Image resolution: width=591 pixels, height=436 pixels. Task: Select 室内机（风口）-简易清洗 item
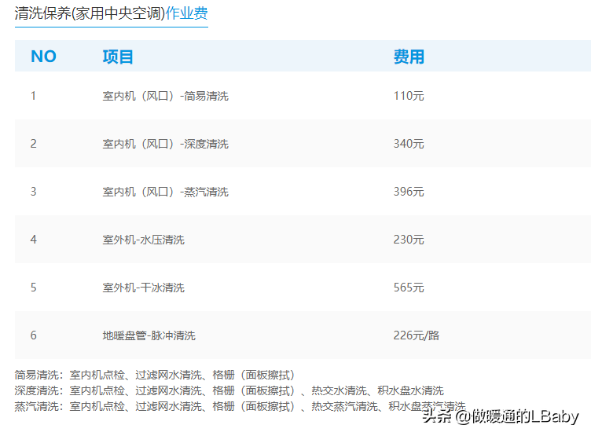(166, 96)
